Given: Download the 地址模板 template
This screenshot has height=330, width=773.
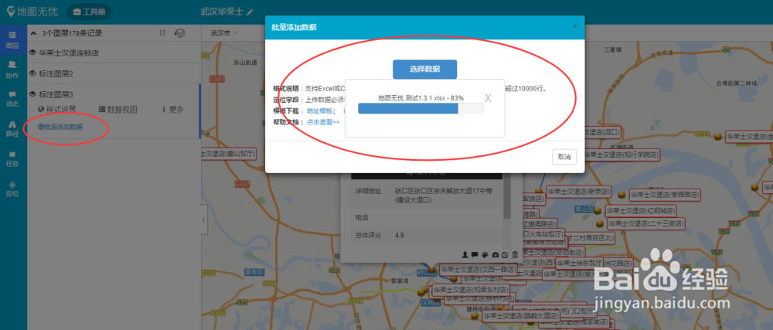Looking at the screenshot, I should point(322,111).
